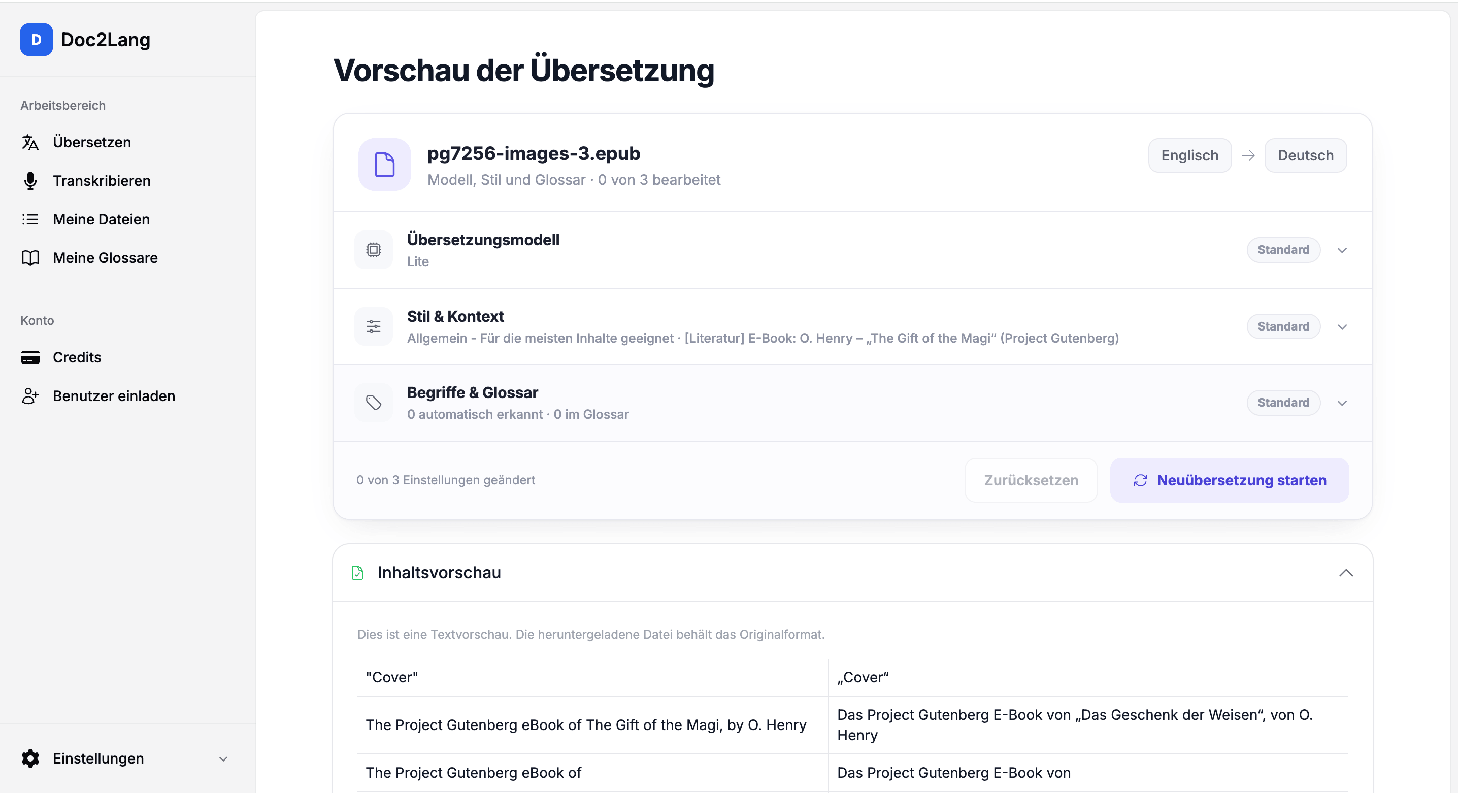Screen dimensions: 1458x793
Task: Click Standard badge on Stil & Kontext row
Action: (1283, 326)
